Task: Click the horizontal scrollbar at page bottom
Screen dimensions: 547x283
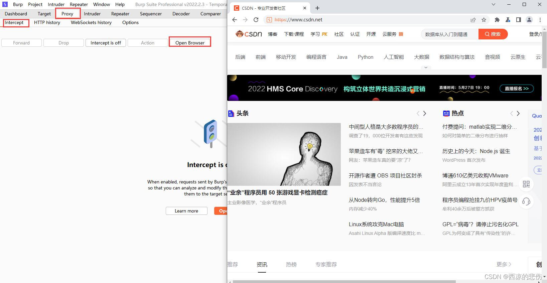Action: pos(344,281)
